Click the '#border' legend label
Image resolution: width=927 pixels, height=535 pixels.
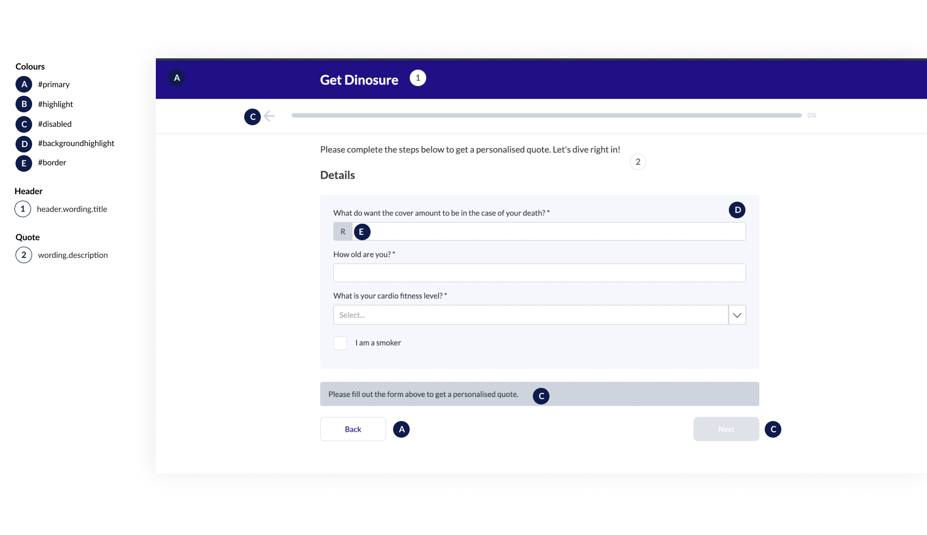tap(52, 163)
